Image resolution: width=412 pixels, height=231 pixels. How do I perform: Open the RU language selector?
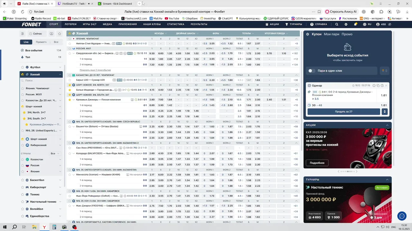367,24
